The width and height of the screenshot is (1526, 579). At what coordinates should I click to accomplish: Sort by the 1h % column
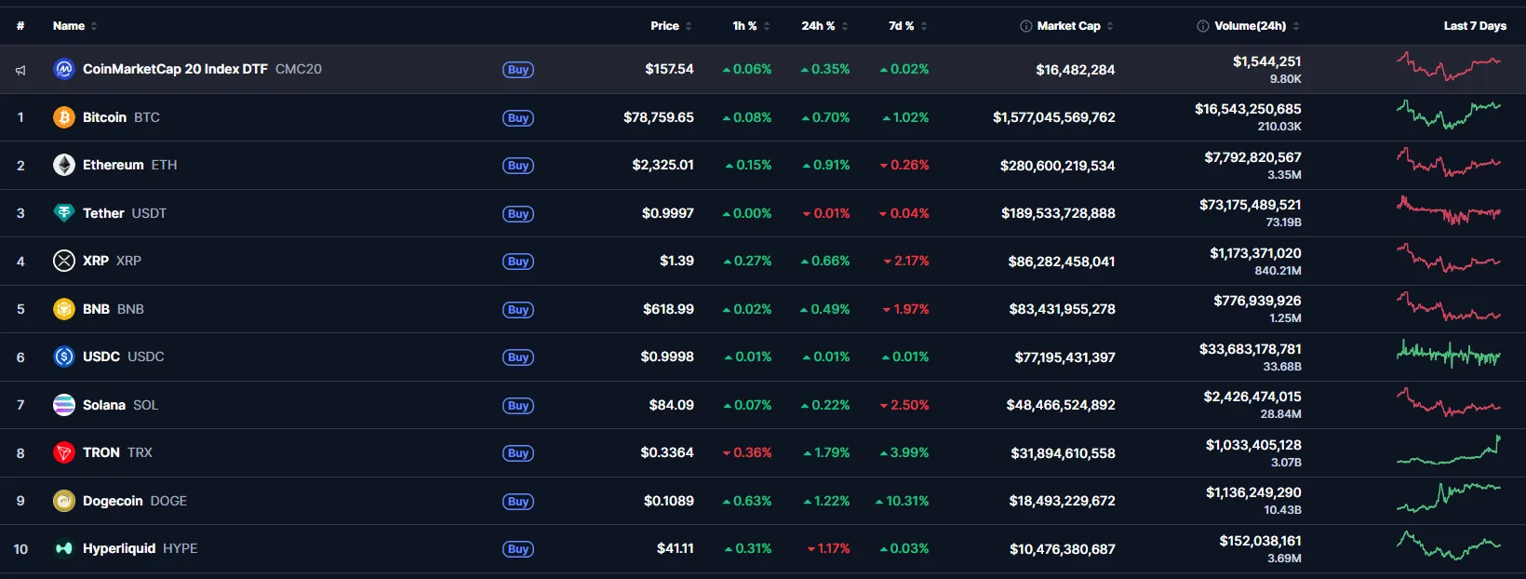point(751,26)
